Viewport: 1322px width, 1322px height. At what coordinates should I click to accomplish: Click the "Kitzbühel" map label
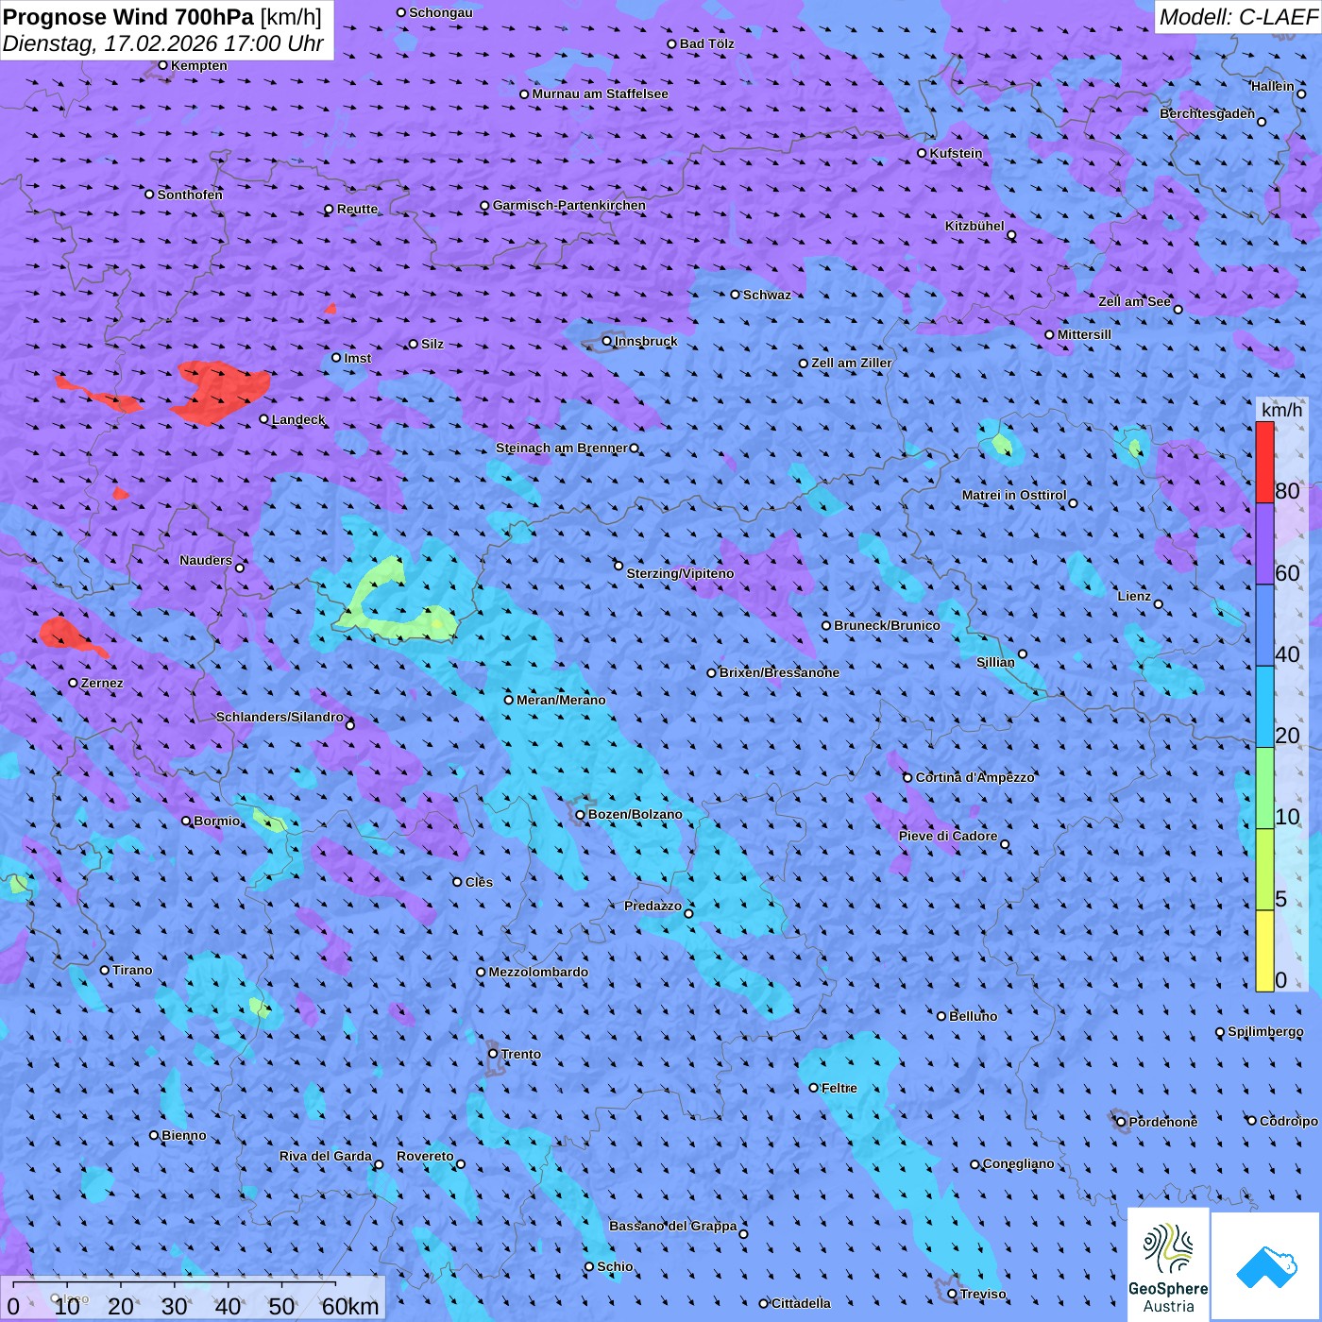[975, 226]
